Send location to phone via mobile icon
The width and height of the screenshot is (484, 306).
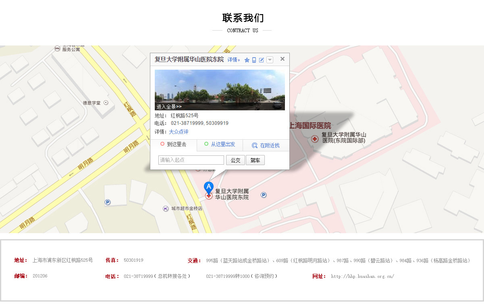pos(254,60)
